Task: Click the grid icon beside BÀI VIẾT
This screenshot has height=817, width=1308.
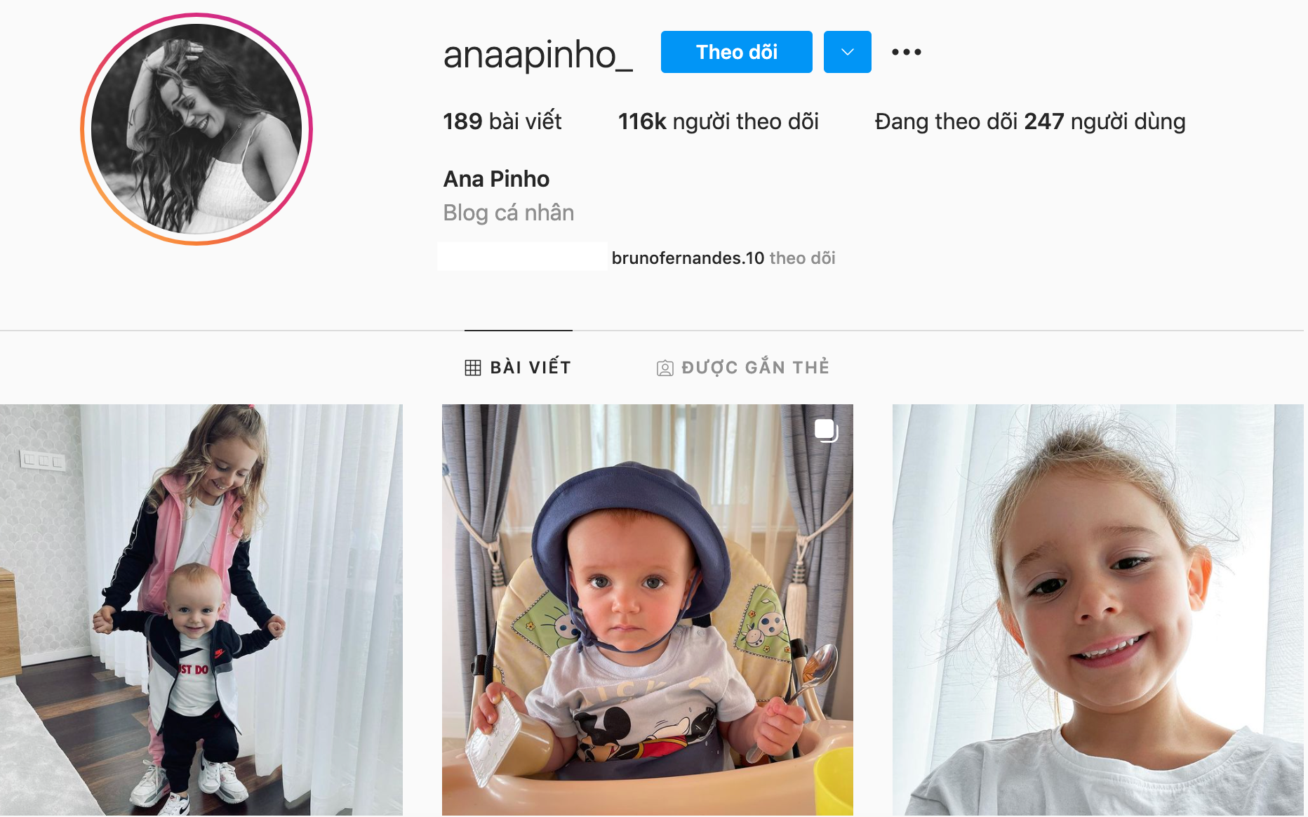Action: [473, 367]
